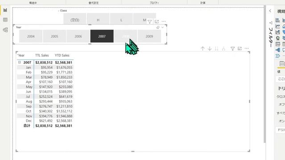Viewport: 285px width, 160px height.
Task: Select 2009 in the Year slicer
Action: tap(149, 36)
